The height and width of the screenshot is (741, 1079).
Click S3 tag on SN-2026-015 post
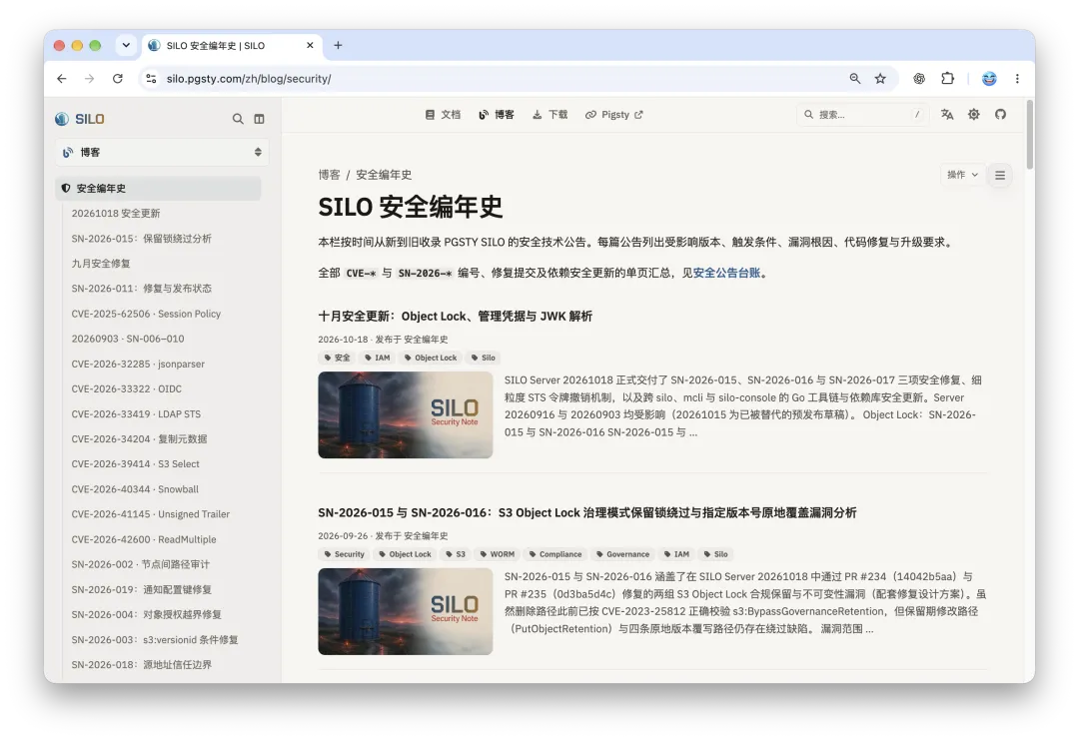(456, 554)
